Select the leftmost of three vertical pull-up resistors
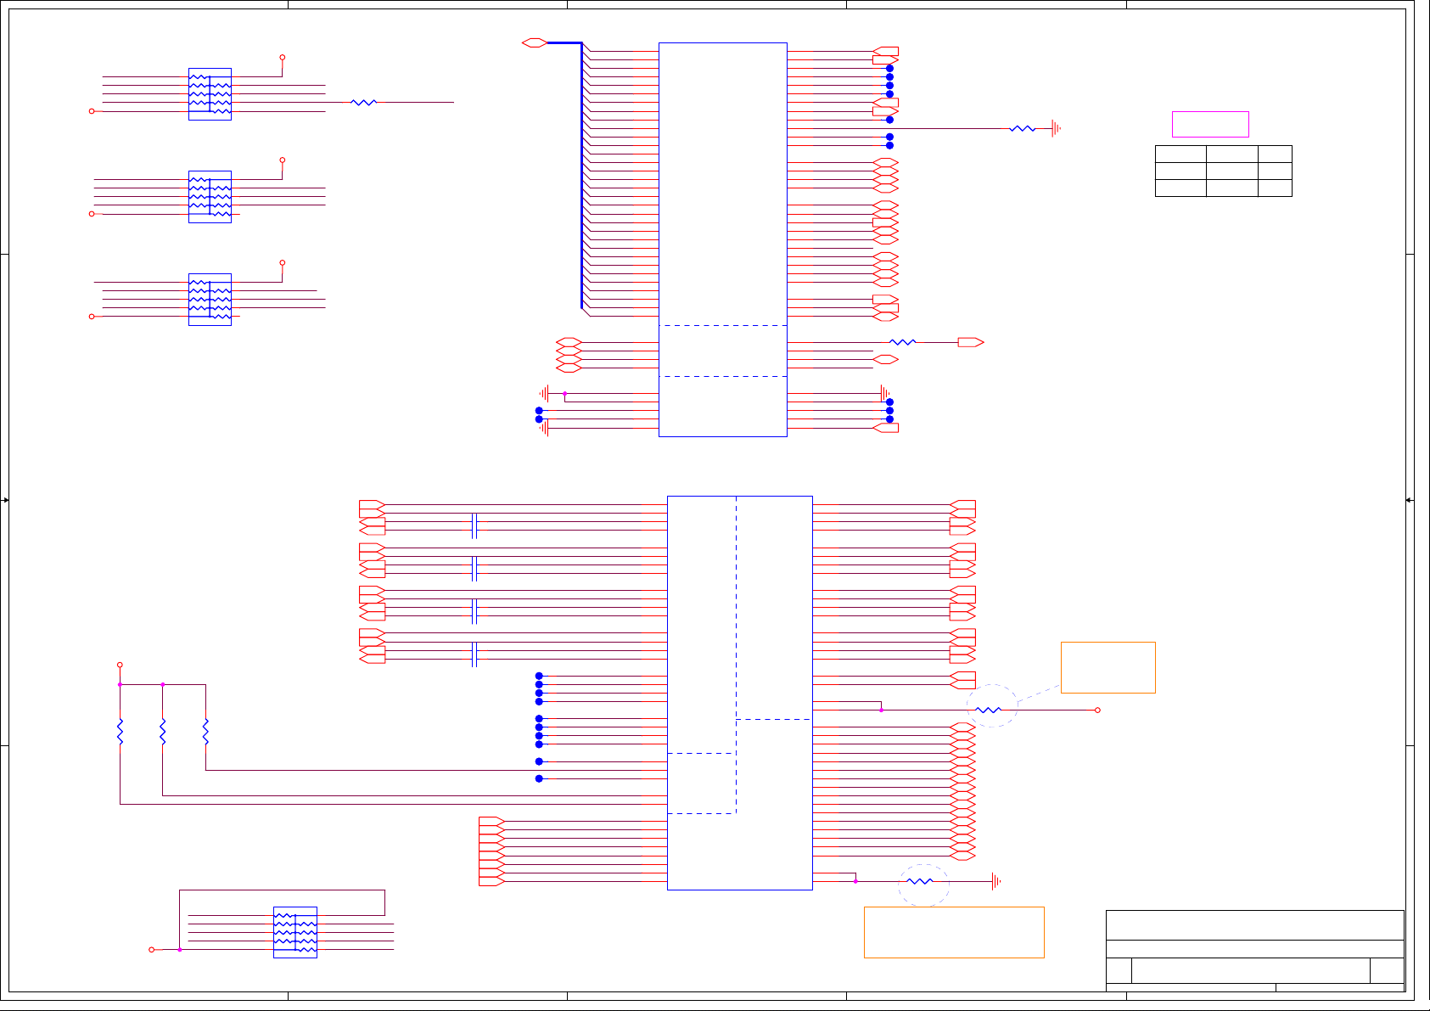The image size is (1430, 1011). (120, 732)
